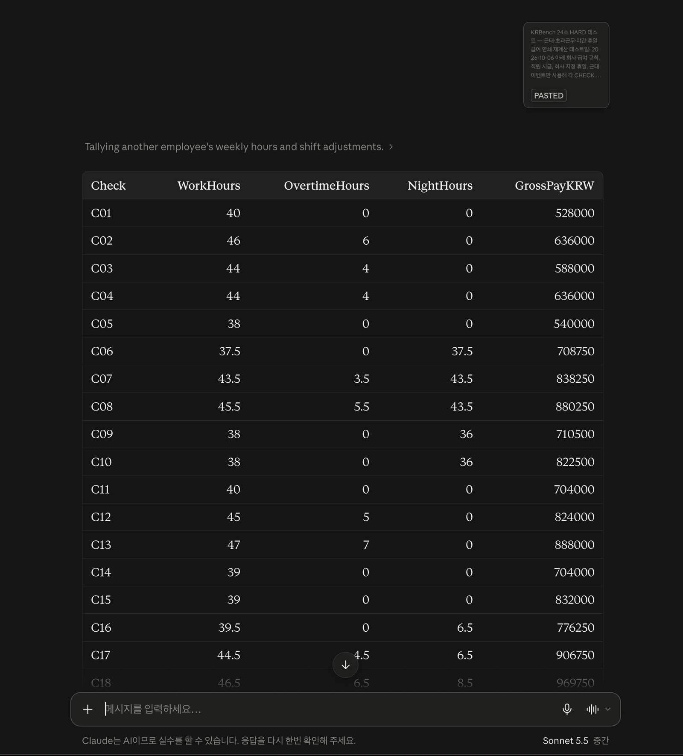Select the Check column header

(108, 185)
